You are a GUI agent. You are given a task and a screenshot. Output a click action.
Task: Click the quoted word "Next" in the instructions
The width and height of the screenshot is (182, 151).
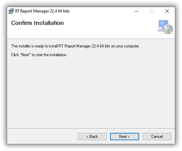pyautogui.click(x=26, y=54)
